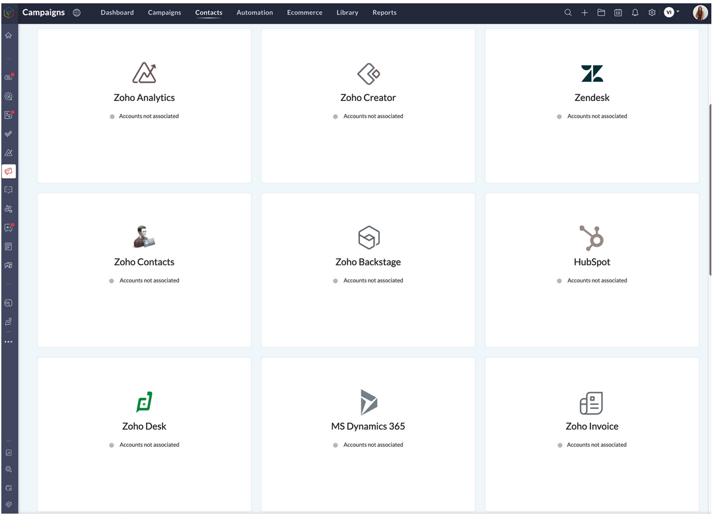Click 'Accounts not associated' under Zoho Invoice
The width and height of the screenshot is (714, 518).
(596, 445)
